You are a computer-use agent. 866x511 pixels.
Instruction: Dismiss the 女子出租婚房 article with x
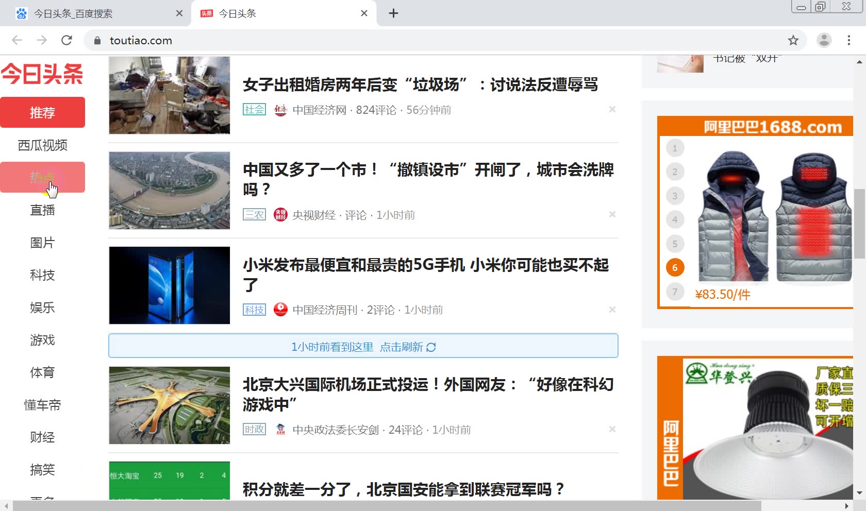612,109
